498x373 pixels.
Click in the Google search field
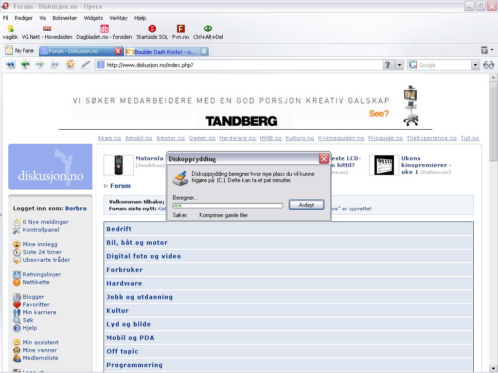coord(444,65)
